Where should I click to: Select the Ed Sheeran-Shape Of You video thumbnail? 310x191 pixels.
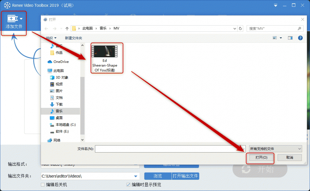(x=105, y=51)
